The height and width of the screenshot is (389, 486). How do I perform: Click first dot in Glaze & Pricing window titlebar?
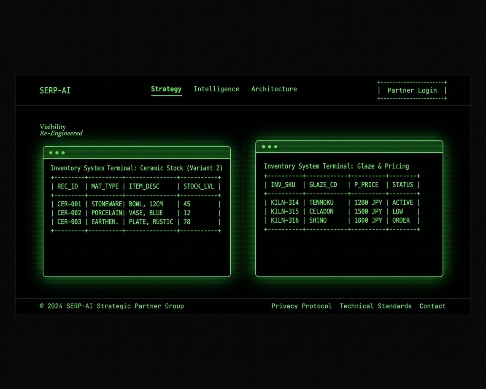pos(263,146)
